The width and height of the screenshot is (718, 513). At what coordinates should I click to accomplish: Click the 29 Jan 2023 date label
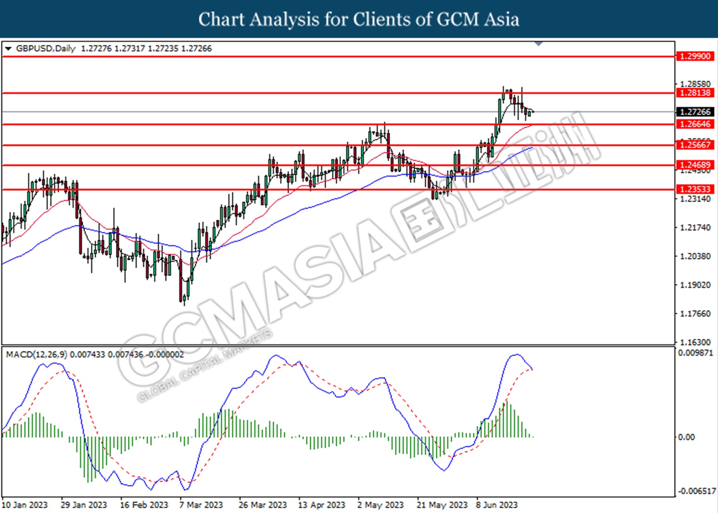84,505
